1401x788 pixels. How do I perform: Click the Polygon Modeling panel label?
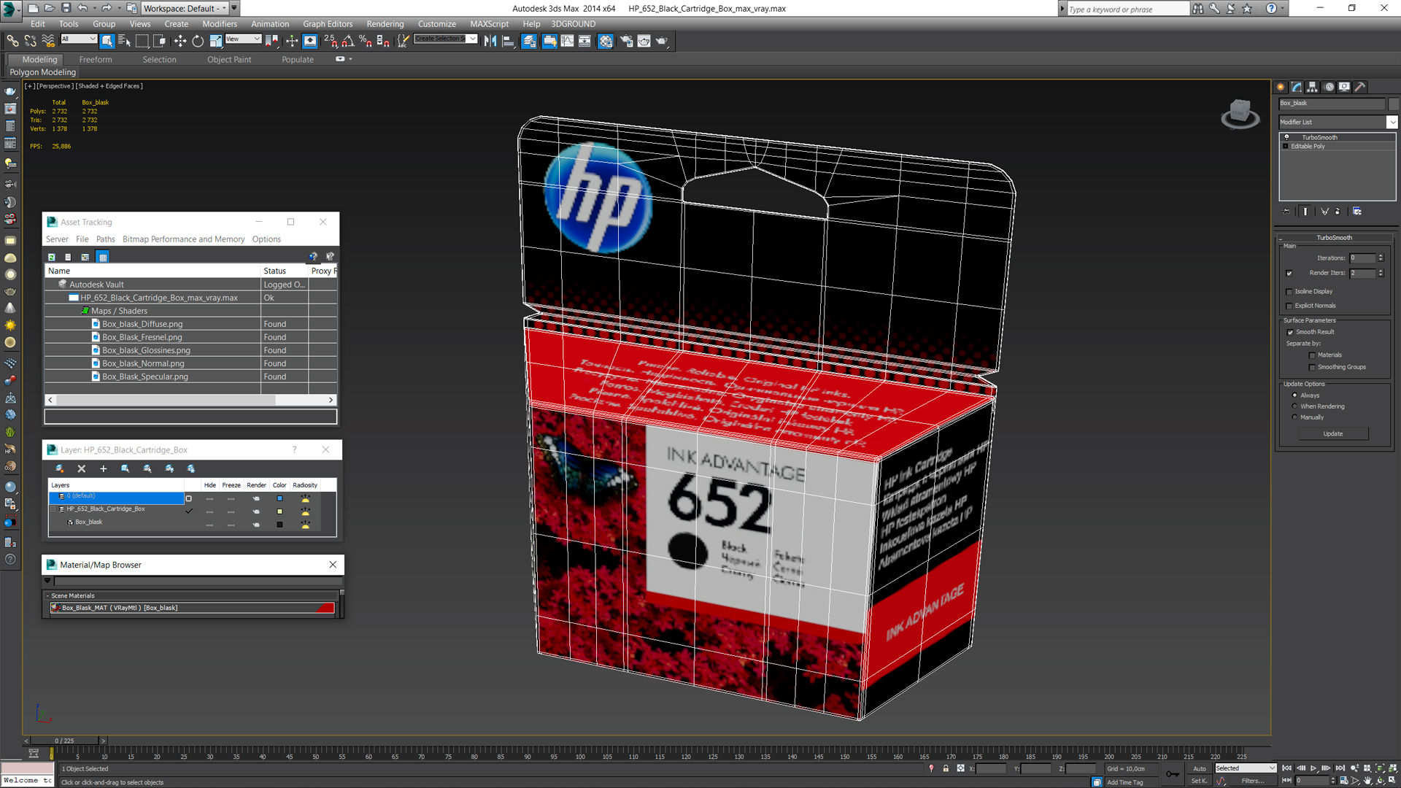(43, 72)
